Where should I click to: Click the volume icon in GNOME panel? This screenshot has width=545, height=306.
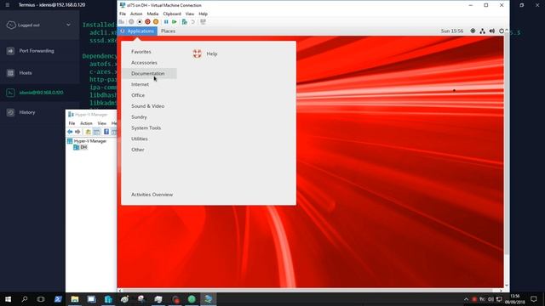(492, 31)
